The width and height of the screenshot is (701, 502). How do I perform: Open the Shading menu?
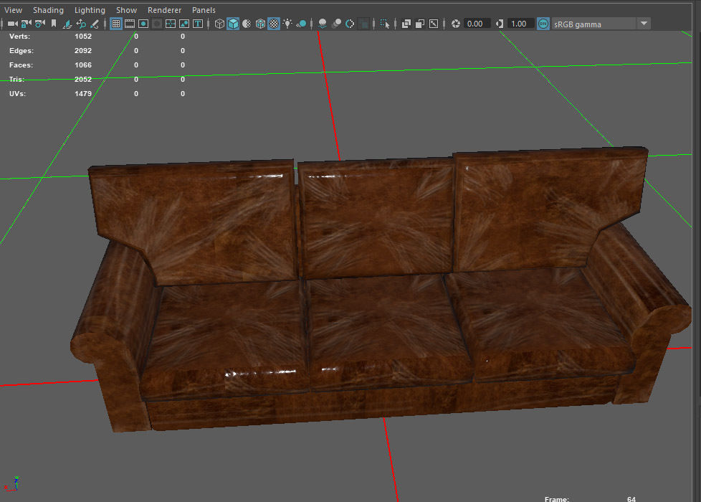click(x=48, y=10)
